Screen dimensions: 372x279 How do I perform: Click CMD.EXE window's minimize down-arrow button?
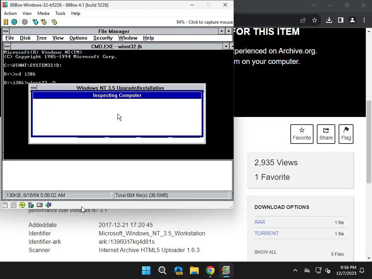tap(226, 46)
